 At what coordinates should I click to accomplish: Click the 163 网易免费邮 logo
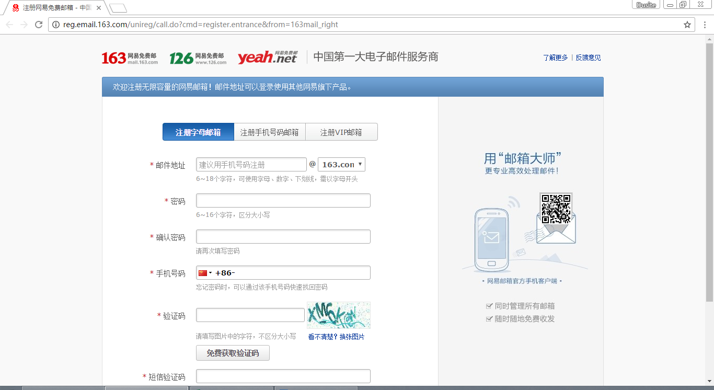pos(130,58)
